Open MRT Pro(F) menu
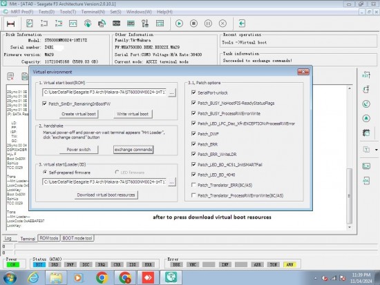The height and width of the screenshot is (285, 380). point(22,12)
